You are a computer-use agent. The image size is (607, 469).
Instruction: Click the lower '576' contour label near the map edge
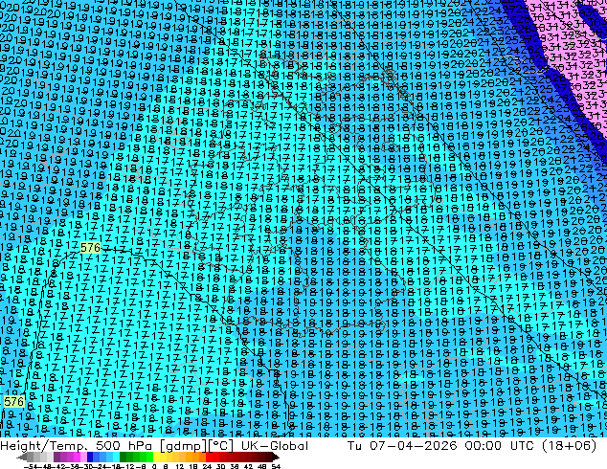13,401
